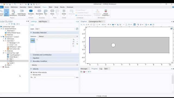Open the Home ribbon tab
The height and width of the screenshot is (98, 174).
7,7
